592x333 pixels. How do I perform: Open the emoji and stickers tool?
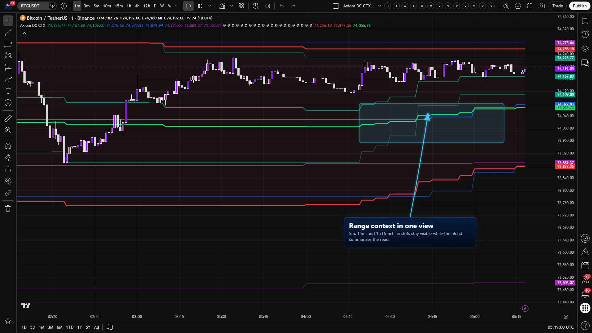(x=8, y=103)
